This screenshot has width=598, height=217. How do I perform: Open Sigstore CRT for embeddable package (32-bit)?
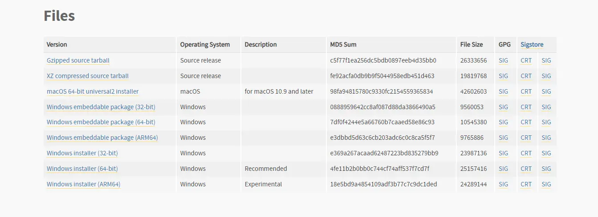click(x=526, y=107)
